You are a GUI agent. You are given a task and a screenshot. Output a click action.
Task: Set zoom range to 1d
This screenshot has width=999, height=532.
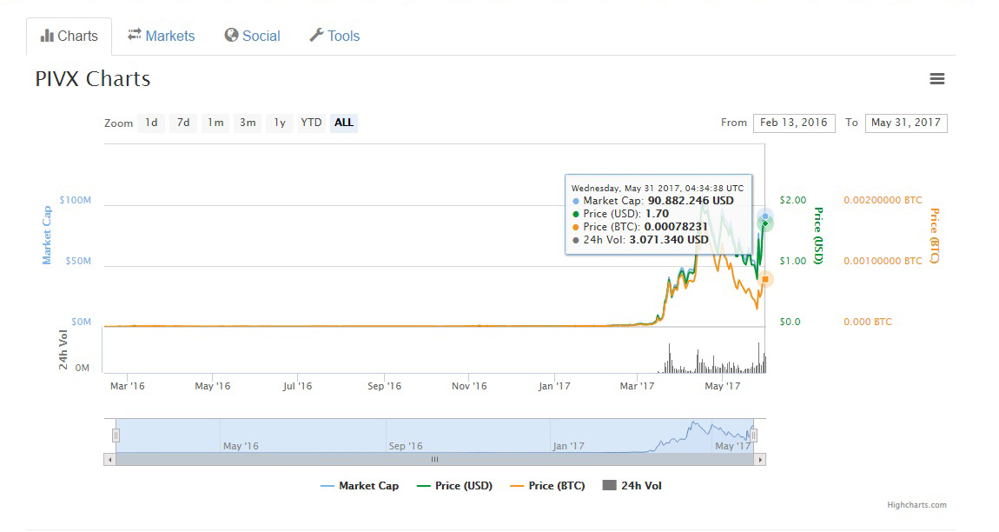click(x=151, y=123)
